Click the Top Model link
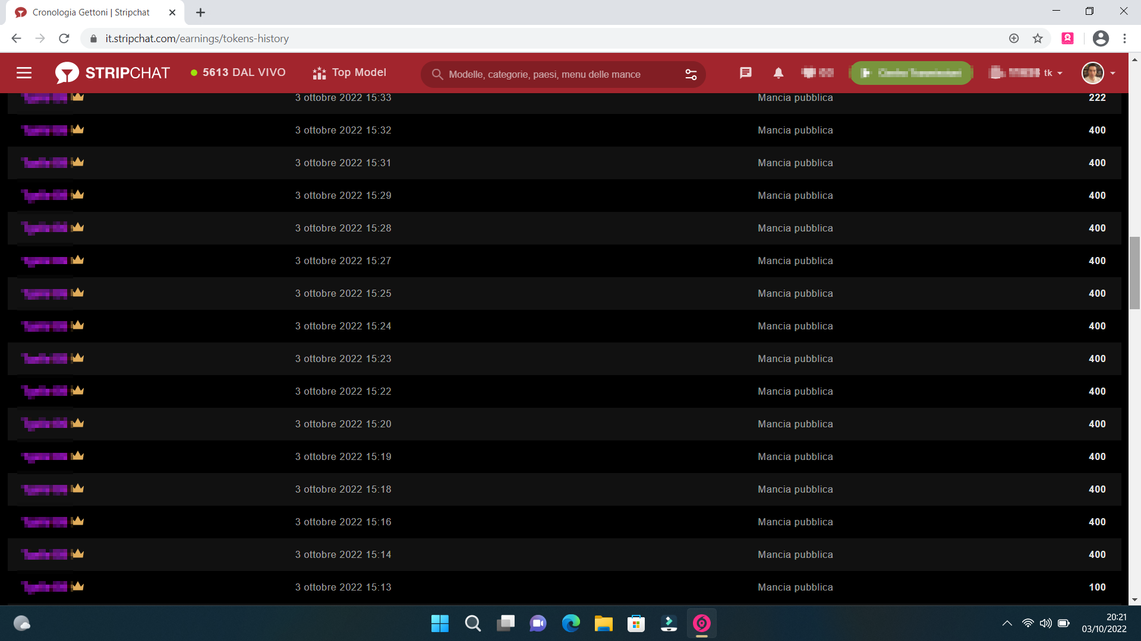 [349, 72]
